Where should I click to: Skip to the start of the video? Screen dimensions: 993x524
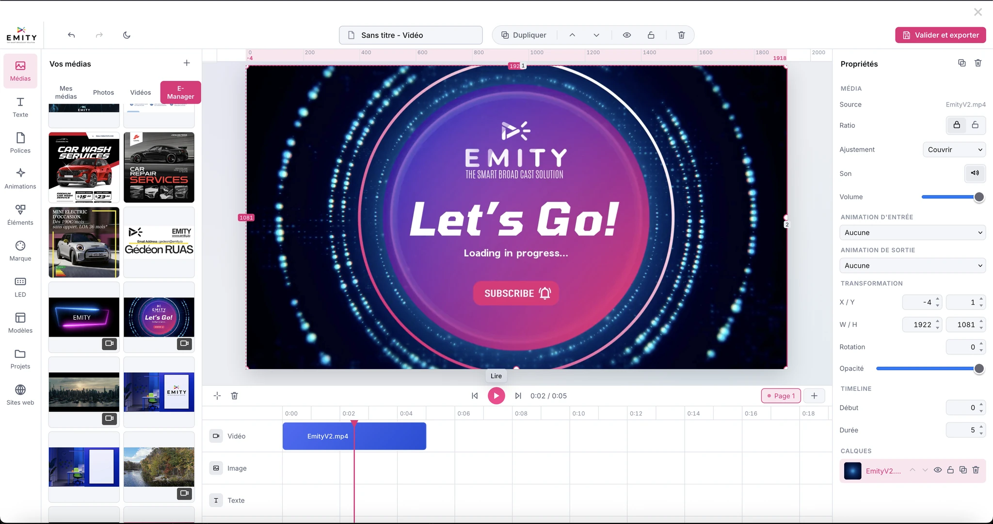[475, 396]
